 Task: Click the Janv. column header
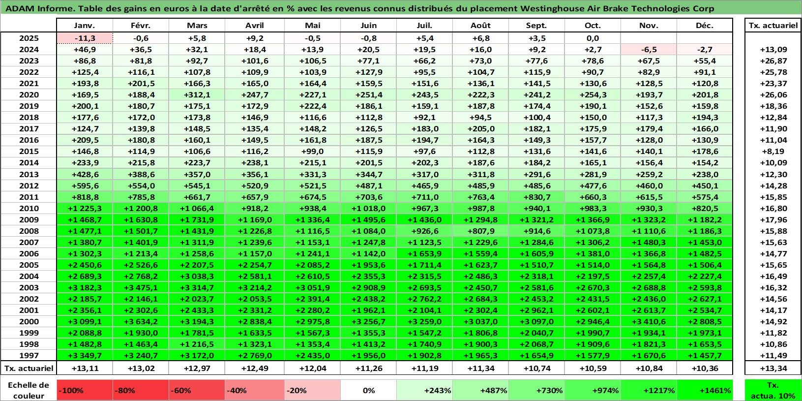(85, 26)
